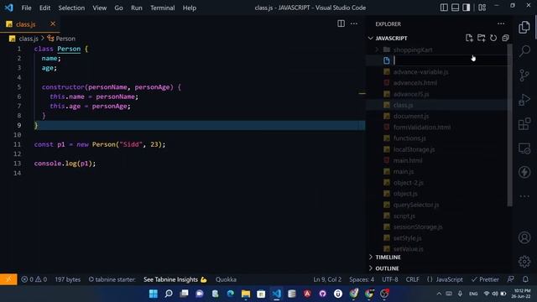Screen dimensions: 537x302
Task: Open the remote window indicator
Action: tap(8, 279)
